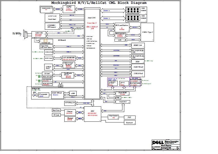Select the USB3.1 Type C block
Screen dimensions: 218x154
147,32
